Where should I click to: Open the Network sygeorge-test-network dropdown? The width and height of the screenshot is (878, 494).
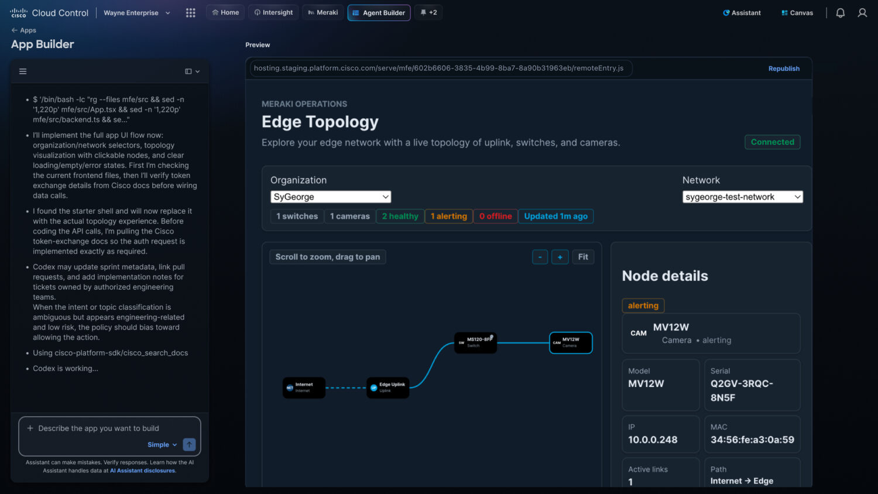[x=743, y=197]
